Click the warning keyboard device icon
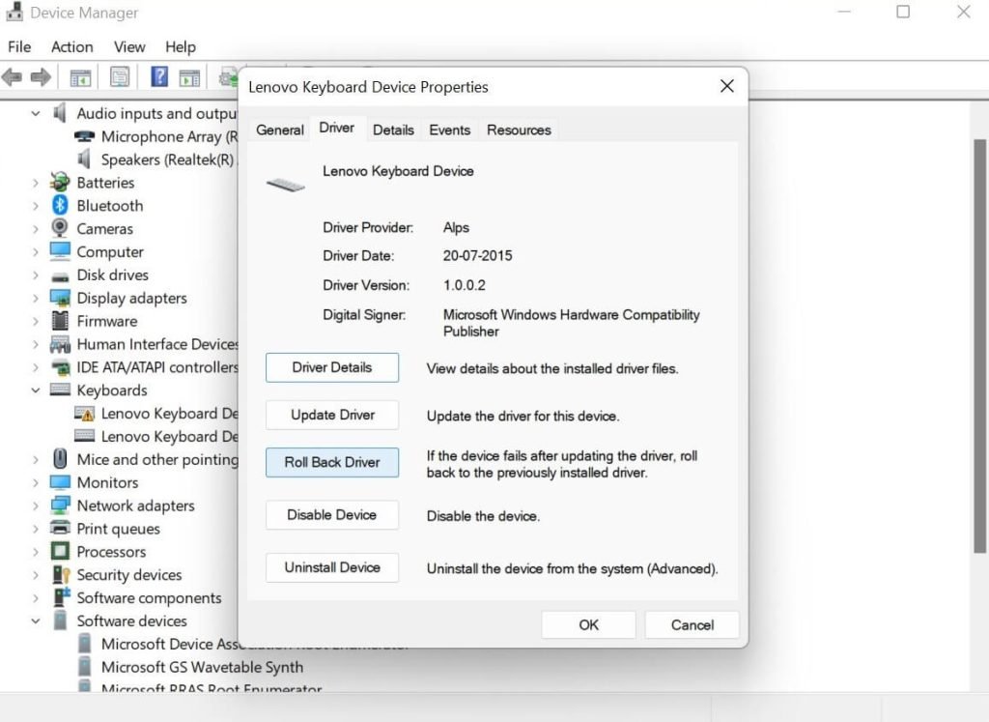The image size is (989, 722). tap(85, 414)
